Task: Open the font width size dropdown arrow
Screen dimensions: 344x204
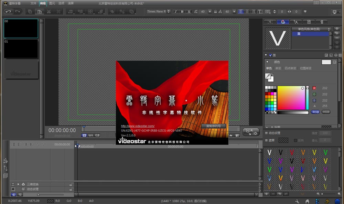Action: point(234,11)
